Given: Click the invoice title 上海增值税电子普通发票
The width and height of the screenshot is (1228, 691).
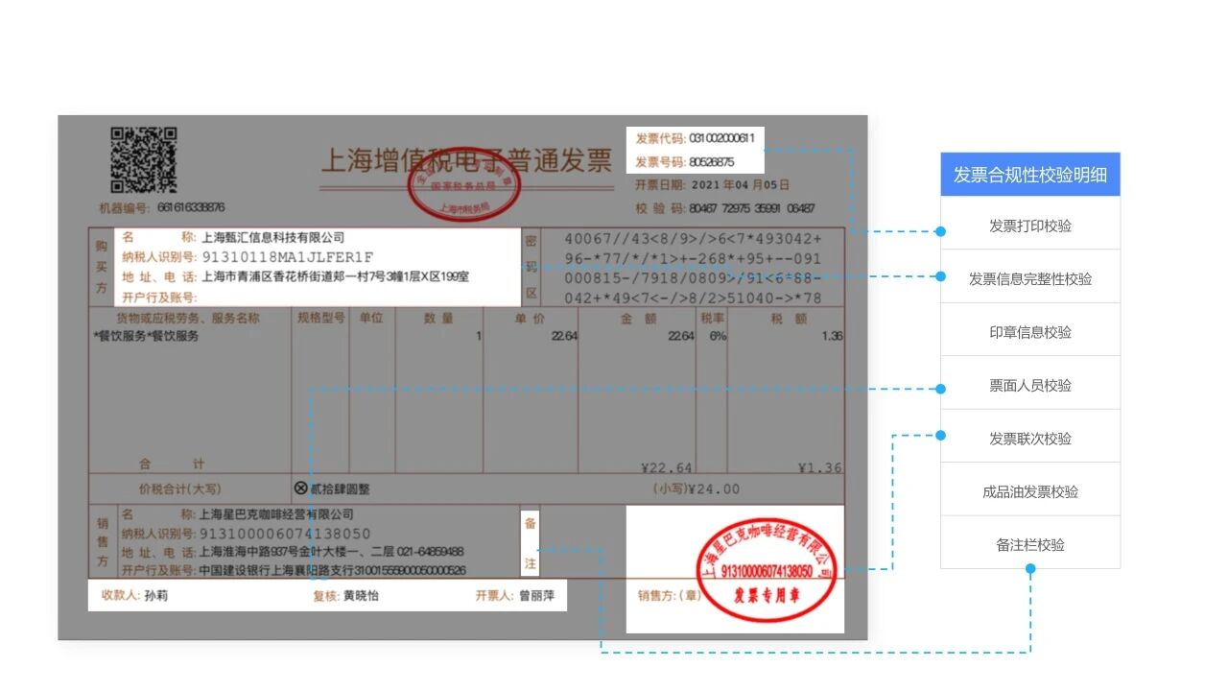Looking at the screenshot, I should tap(465, 159).
